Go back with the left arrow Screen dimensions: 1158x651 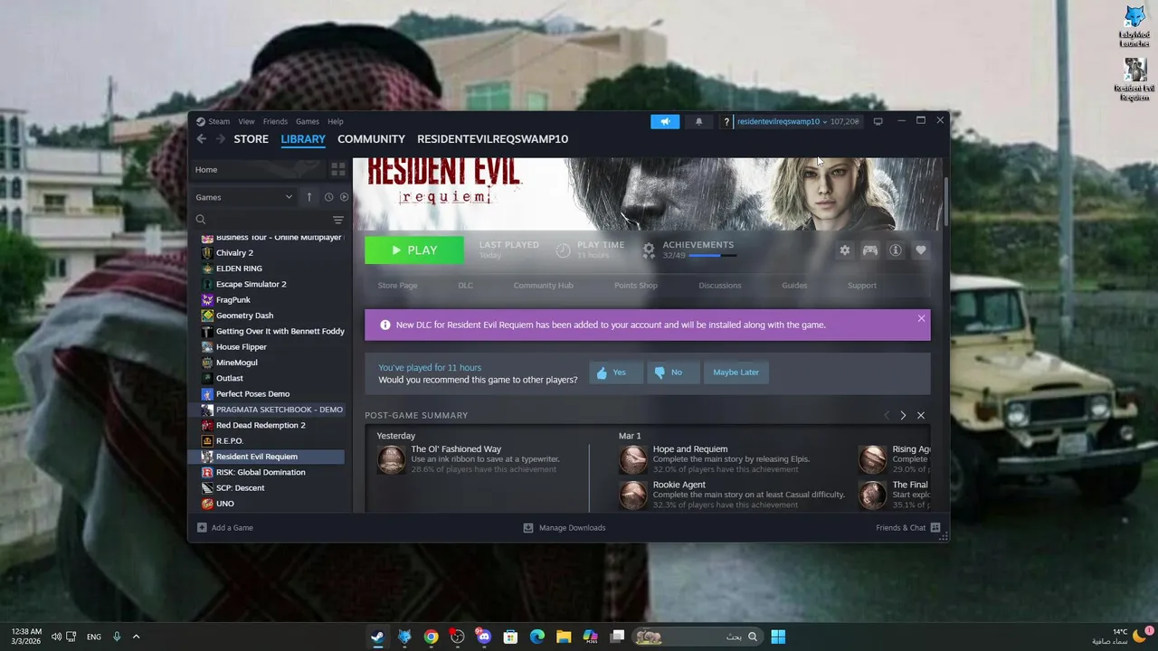[201, 138]
